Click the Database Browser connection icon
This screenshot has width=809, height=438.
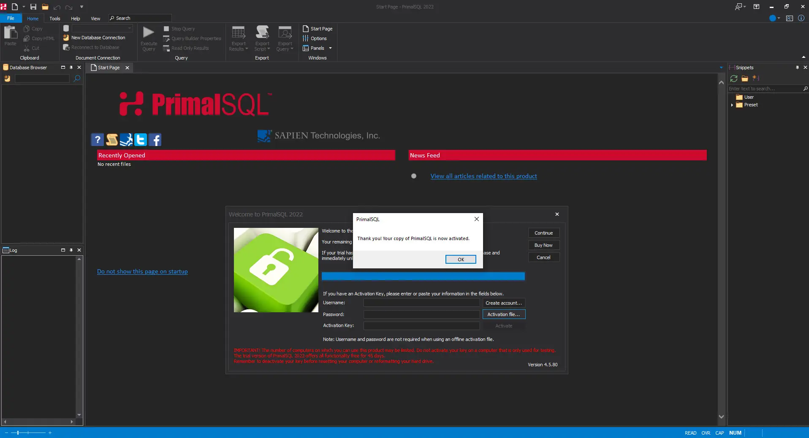(7, 78)
